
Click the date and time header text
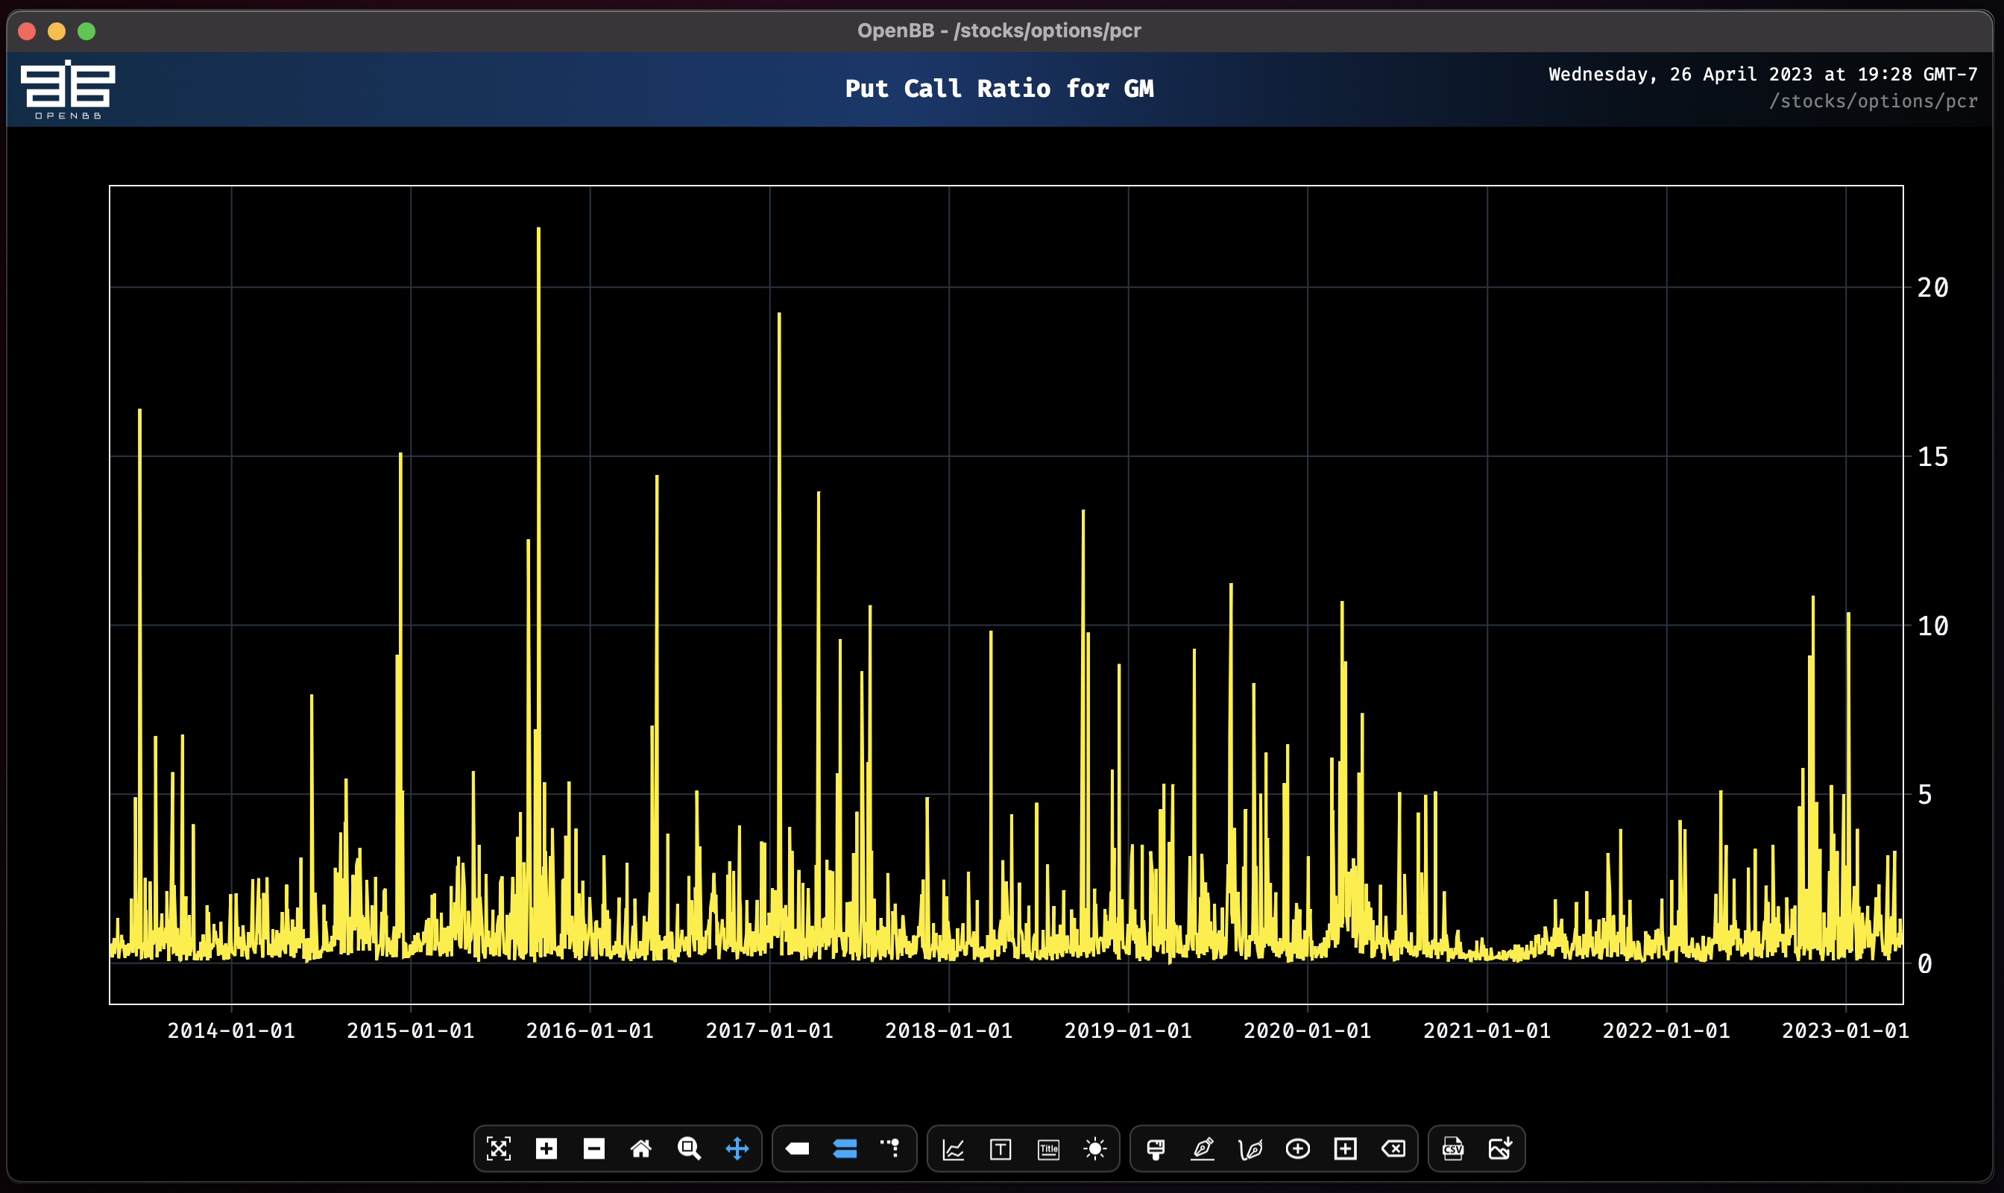(x=1763, y=74)
